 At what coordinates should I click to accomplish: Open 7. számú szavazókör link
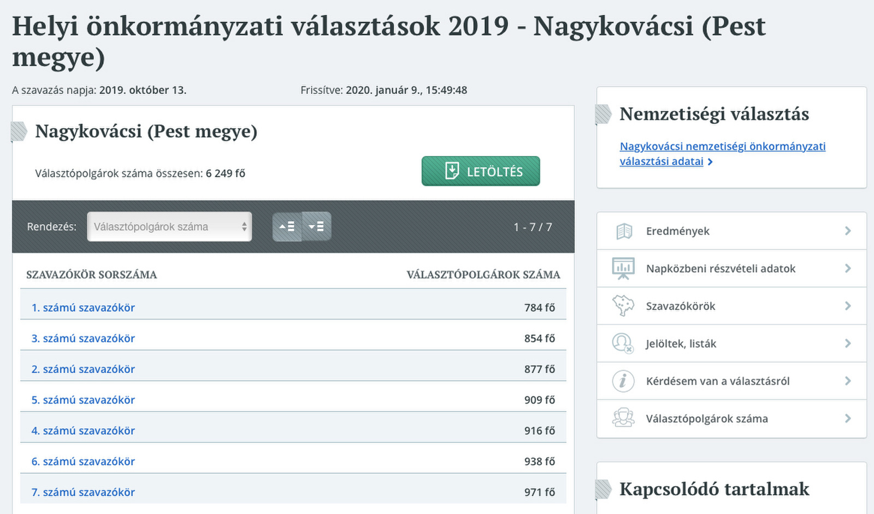point(83,492)
